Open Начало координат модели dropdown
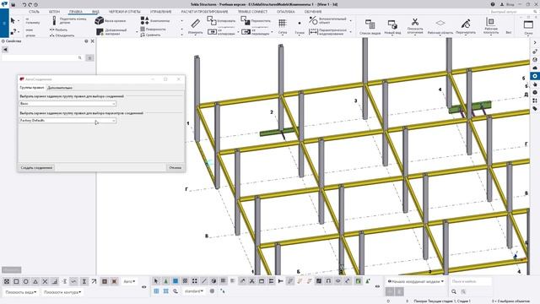 click(x=416, y=281)
